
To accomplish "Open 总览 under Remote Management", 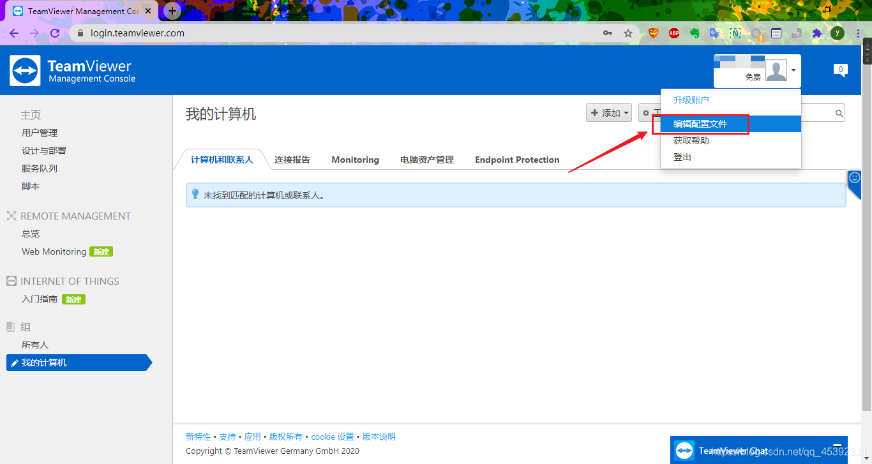I will pyautogui.click(x=31, y=234).
